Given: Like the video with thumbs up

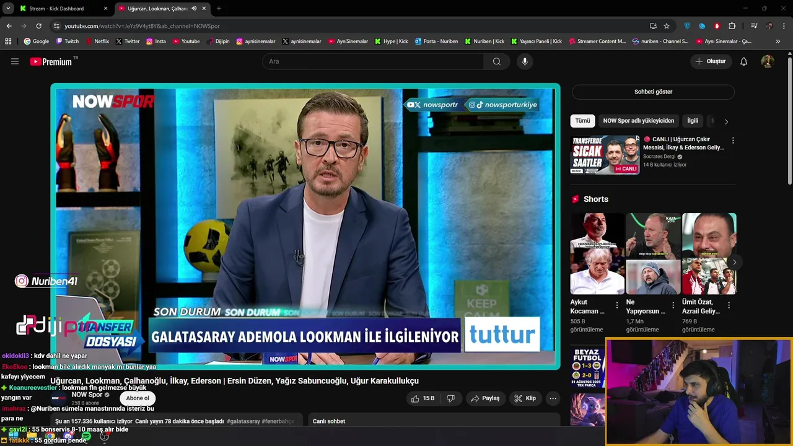Looking at the screenshot, I should tap(424, 398).
